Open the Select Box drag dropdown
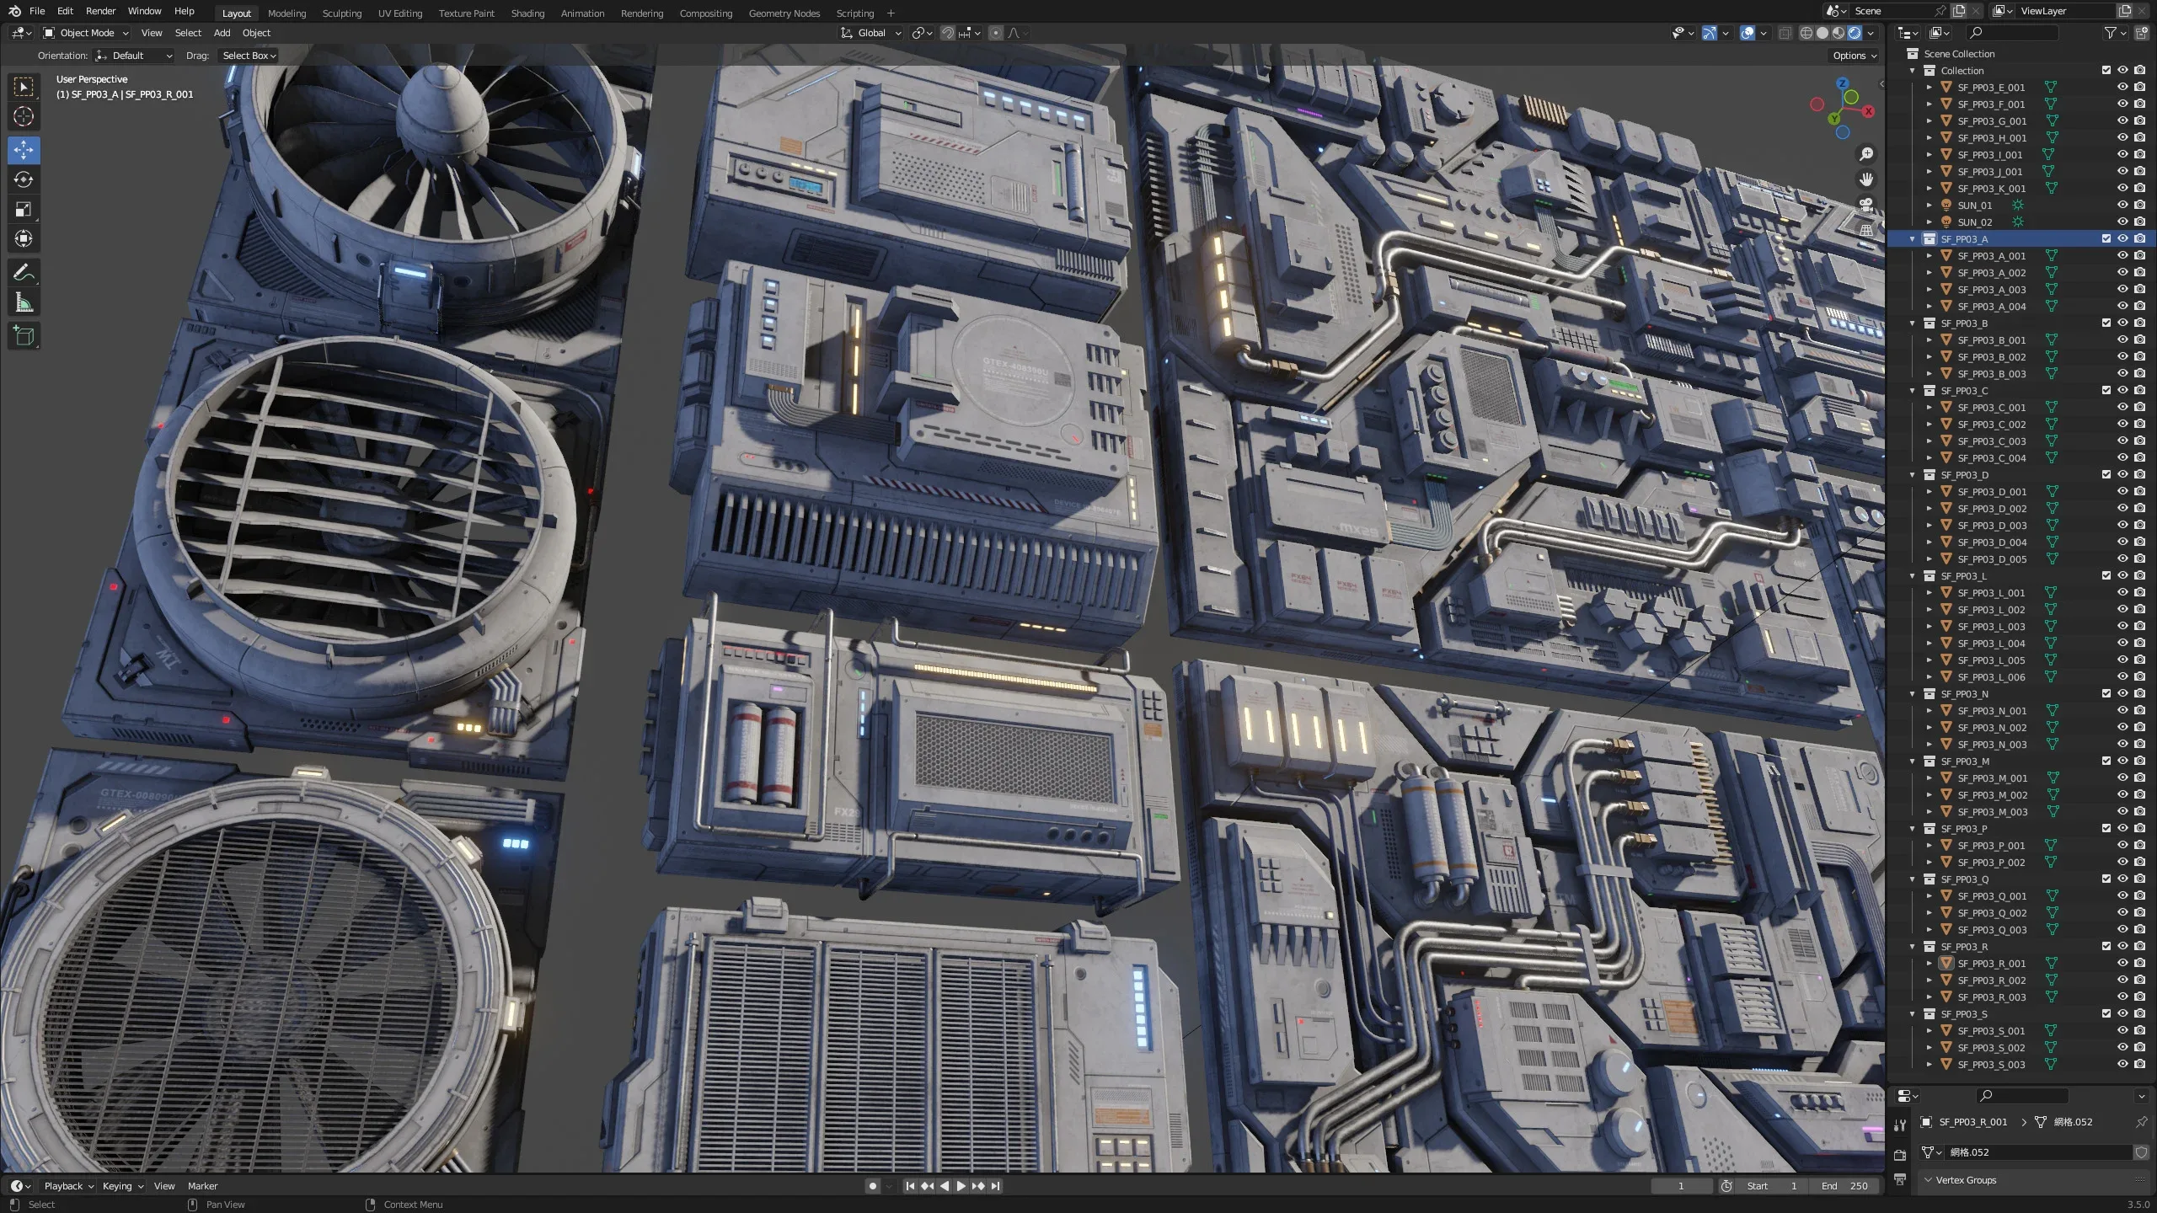2157x1213 pixels. coord(249,56)
